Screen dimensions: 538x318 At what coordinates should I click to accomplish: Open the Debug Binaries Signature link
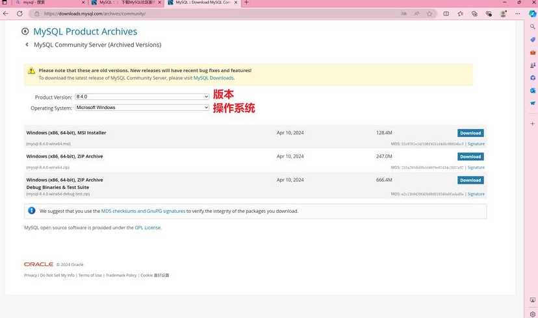[x=476, y=194]
